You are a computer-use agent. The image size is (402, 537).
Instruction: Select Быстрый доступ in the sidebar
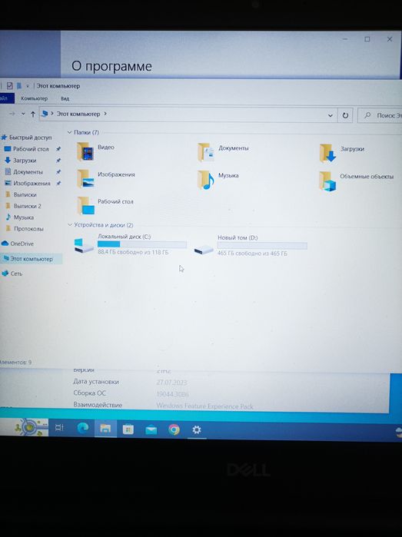28,138
